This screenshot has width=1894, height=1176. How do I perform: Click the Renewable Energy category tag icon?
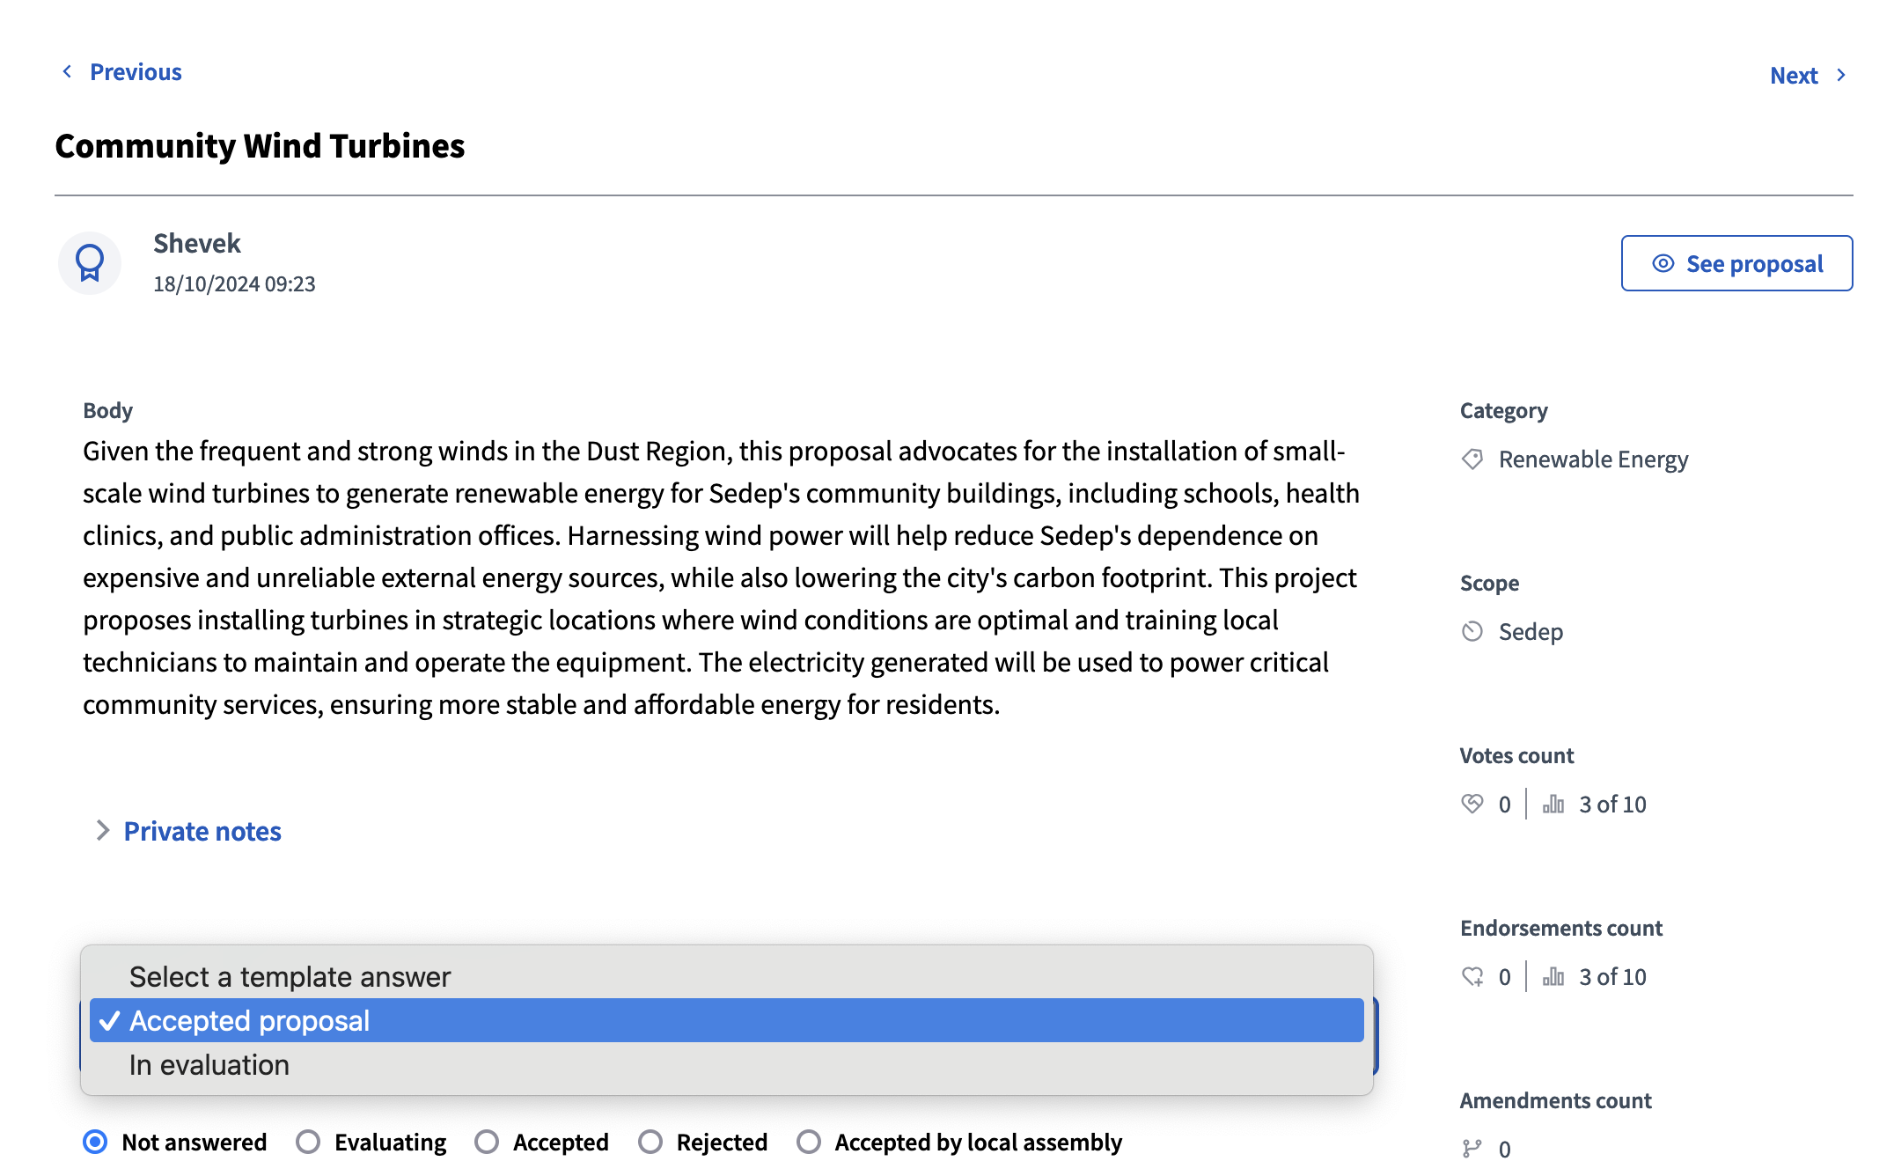coord(1472,459)
